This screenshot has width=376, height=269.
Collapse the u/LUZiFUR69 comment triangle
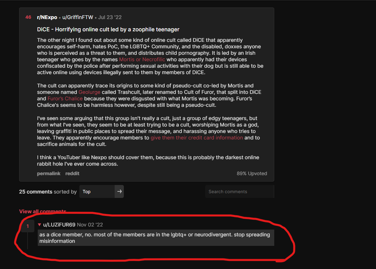coord(39,225)
